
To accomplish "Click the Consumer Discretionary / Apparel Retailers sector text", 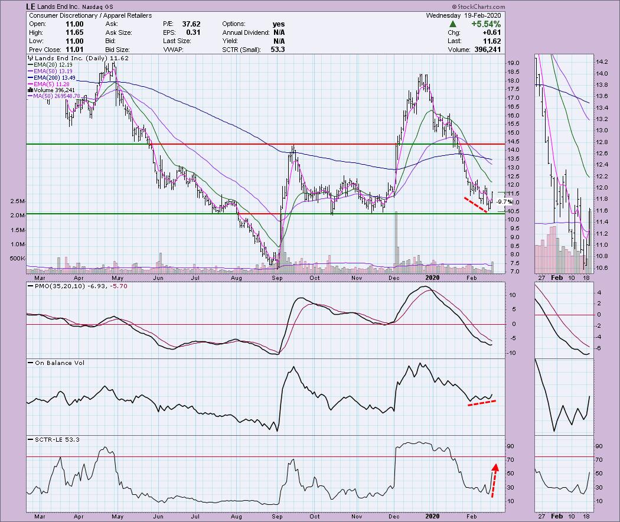I will tap(90, 15).
